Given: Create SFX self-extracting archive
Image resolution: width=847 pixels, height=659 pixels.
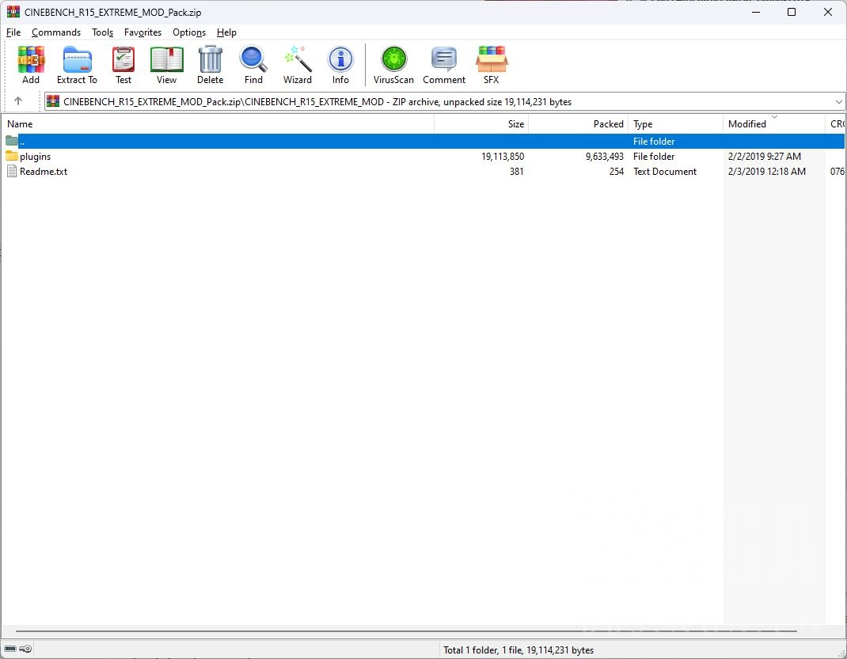Looking at the screenshot, I should [491, 65].
